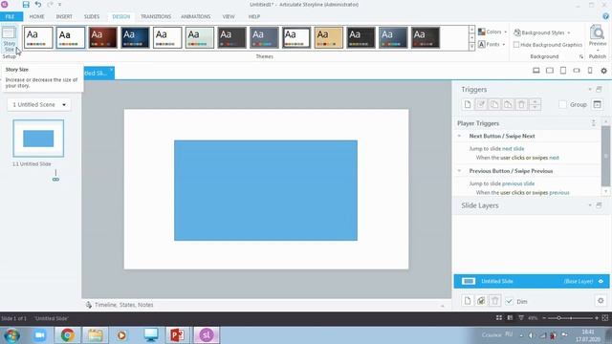
Task: Duplicate the selected slide layer
Action: click(x=481, y=301)
